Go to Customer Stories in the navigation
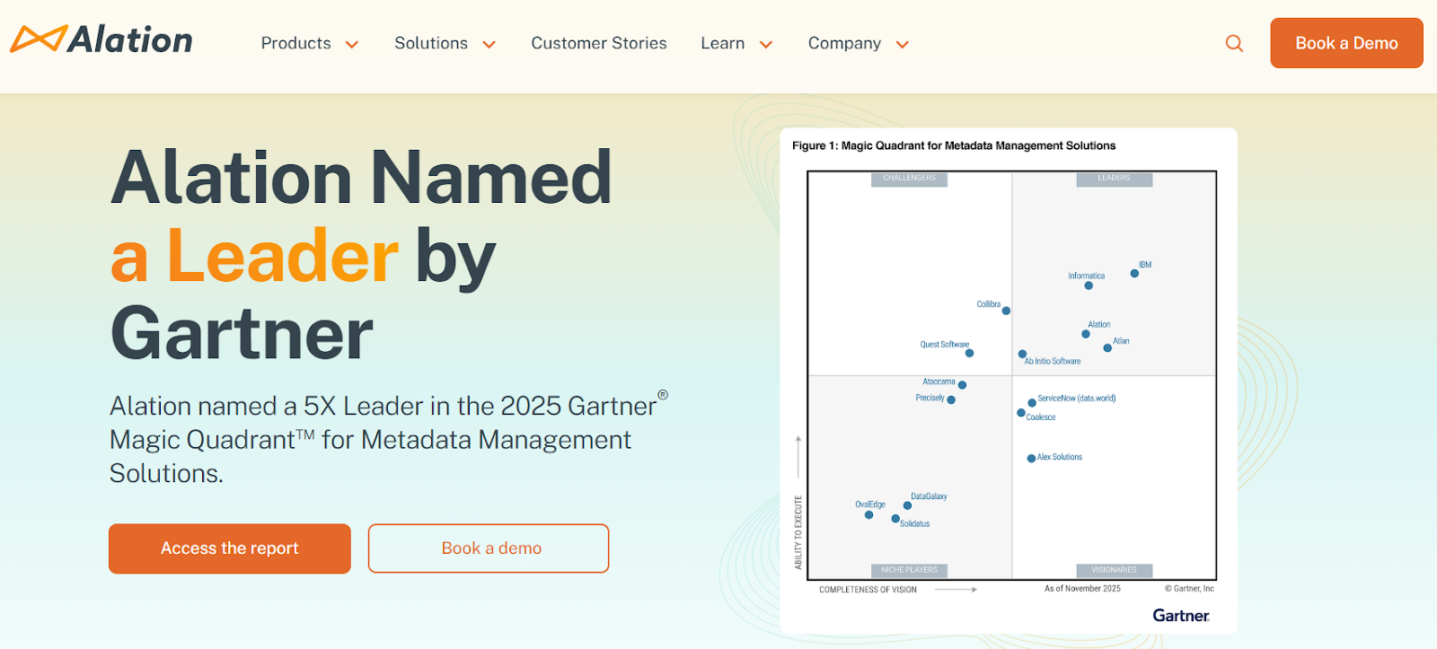The height and width of the screenshot is (649, 1437). coord(598,43)
